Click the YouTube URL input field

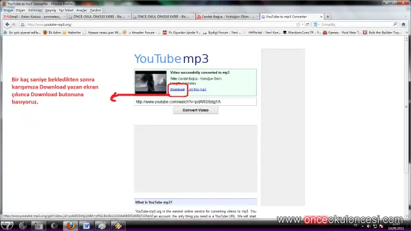[195, 101]
